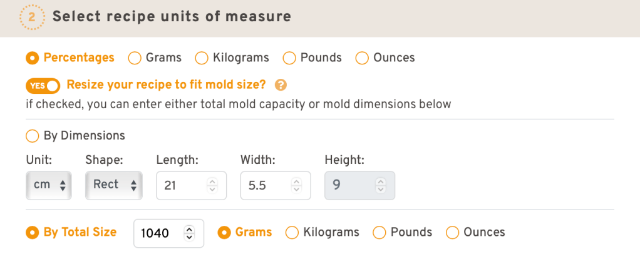Click the orange help question mark icon
Screen dimensions: 640x264
[x=281, y=85]
